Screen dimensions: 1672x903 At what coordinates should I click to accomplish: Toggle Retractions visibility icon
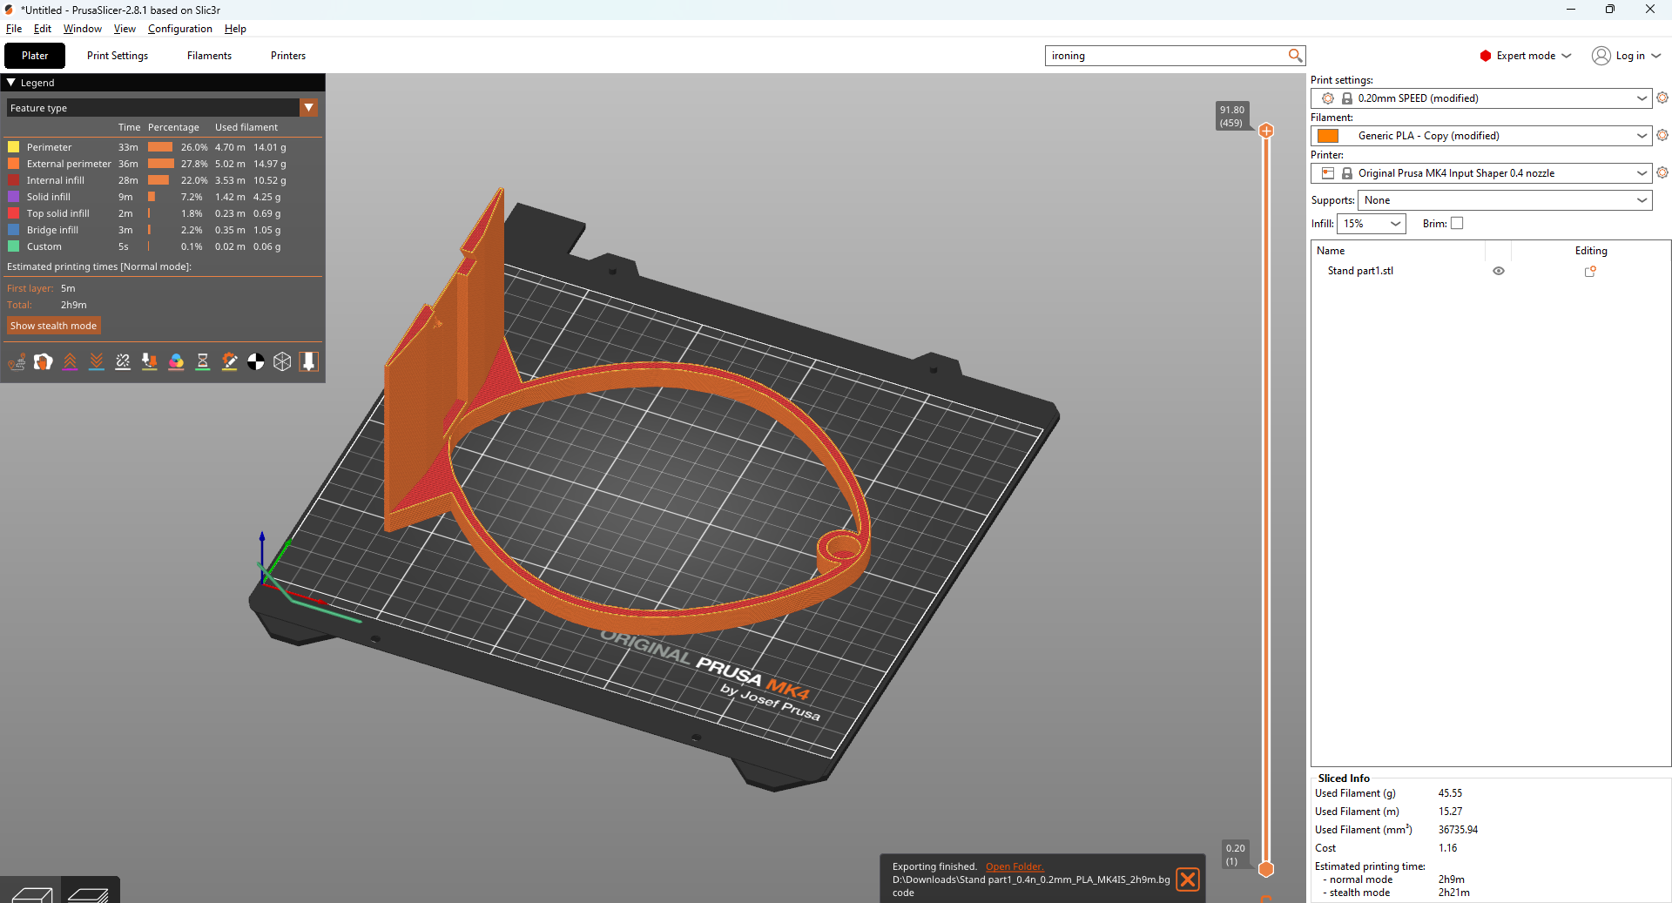coord(70,361)
